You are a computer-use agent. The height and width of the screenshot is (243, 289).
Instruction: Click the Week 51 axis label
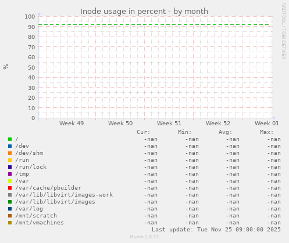pyautogui.click(x=169, y=124)
